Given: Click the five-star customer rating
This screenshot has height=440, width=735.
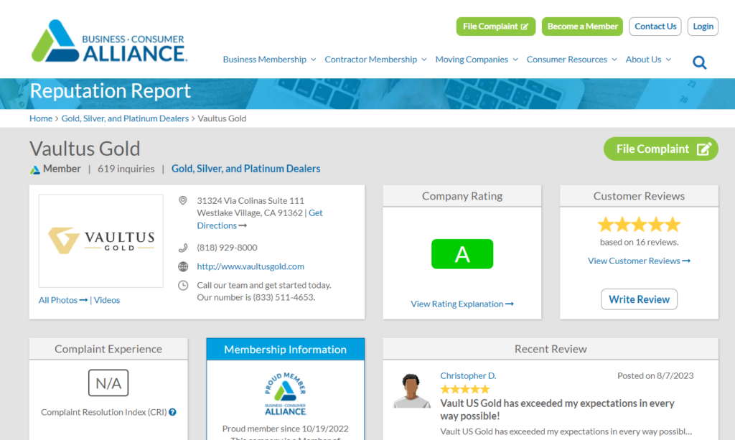Looking at the screenshot, I should (639, 225).
